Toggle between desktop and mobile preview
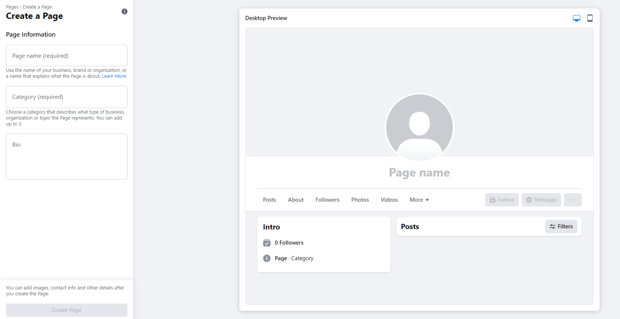 (590, 18)
